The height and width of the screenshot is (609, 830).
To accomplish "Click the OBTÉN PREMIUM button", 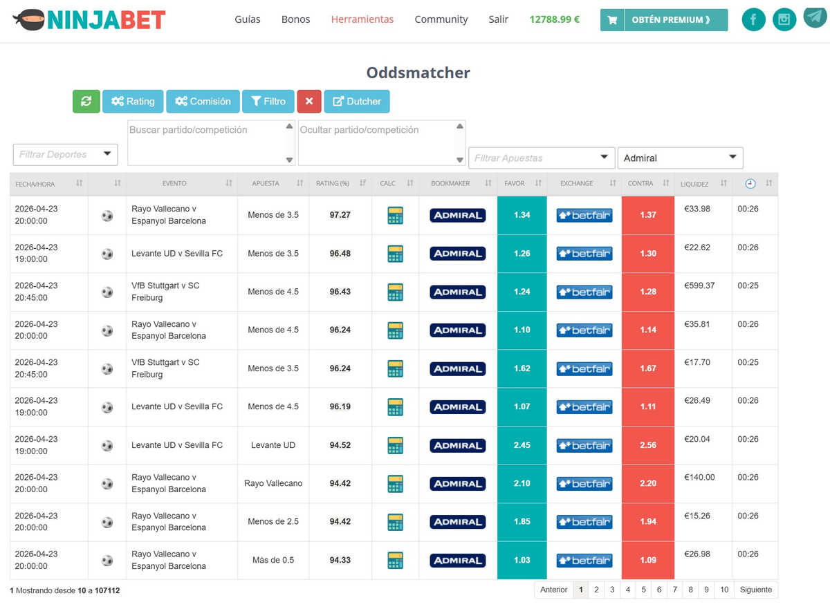I will (672, 20).
